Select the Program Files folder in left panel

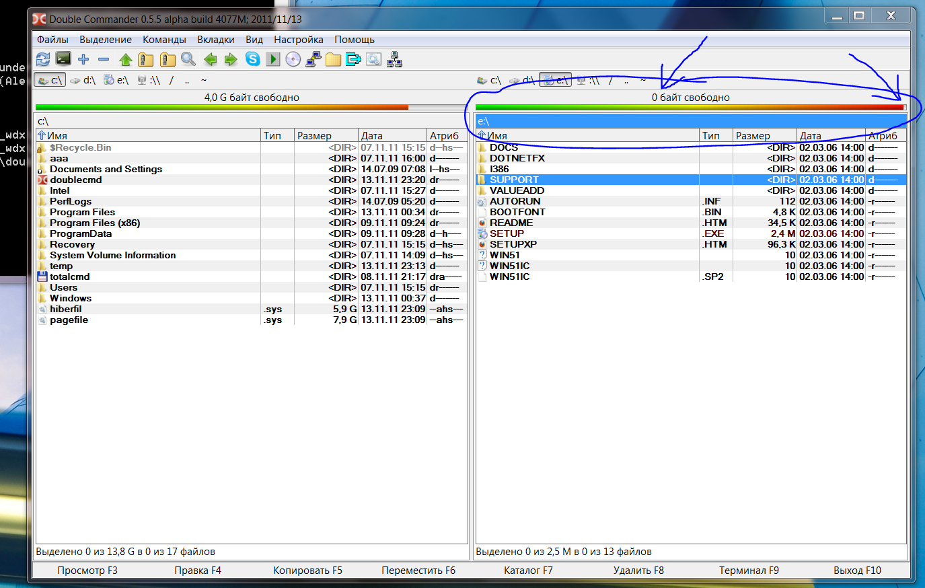pyautogui.click(x=82, y=212)
